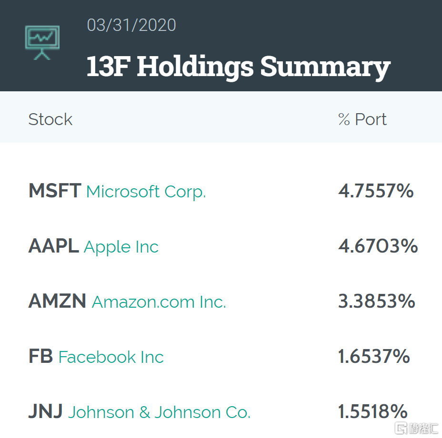Click Amazon's 3.3853% portfolio value
The width and height of the screenshot is (442, 438).
(376, 302)
